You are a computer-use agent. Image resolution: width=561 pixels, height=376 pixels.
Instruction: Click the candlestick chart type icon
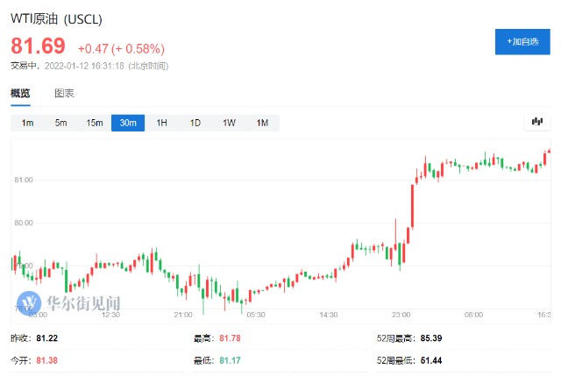[x=537, y=123]
